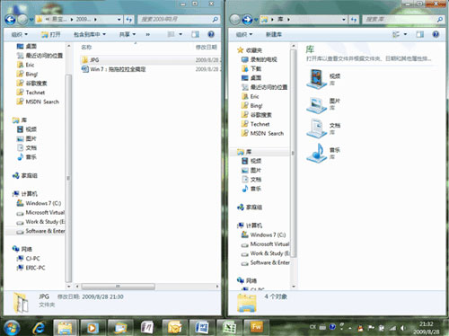Select Bing! in left navigation pane
Viewport: 449px width, 336px height.
tap(27, 74)
